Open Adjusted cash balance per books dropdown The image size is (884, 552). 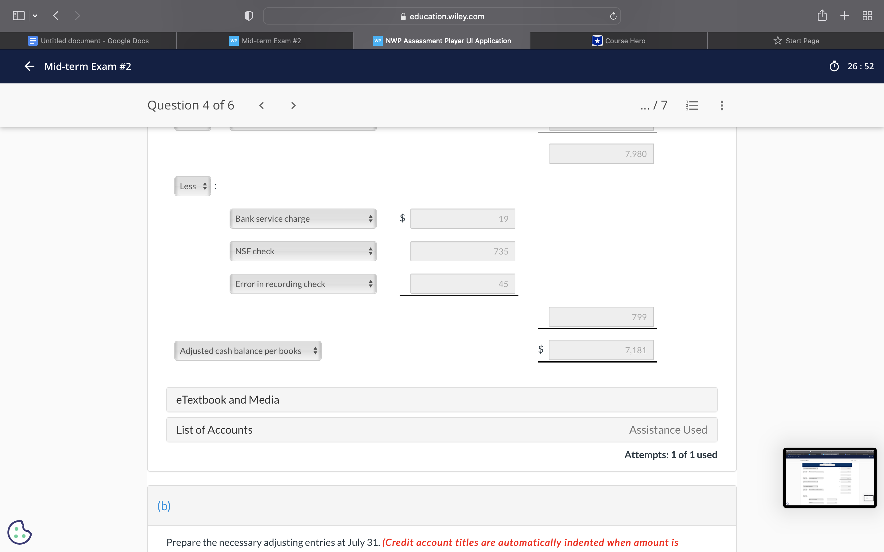click(248, 351)
